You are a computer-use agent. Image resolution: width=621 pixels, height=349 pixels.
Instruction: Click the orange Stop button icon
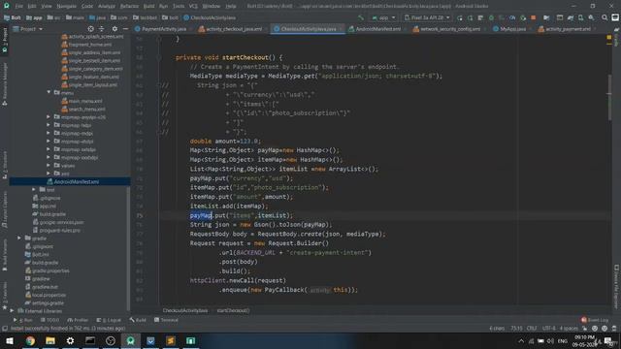pyautogui.click(x=533, y=17)
